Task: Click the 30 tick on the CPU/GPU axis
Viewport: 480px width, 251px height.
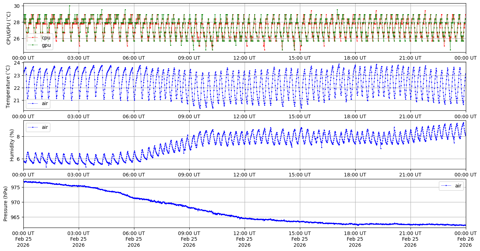Action: (x=18, y=6)
